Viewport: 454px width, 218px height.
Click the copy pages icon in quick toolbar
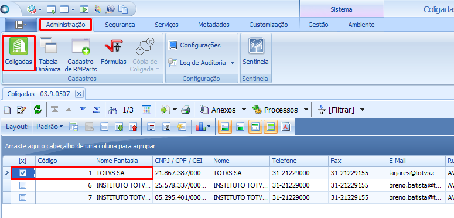(124, 9)
